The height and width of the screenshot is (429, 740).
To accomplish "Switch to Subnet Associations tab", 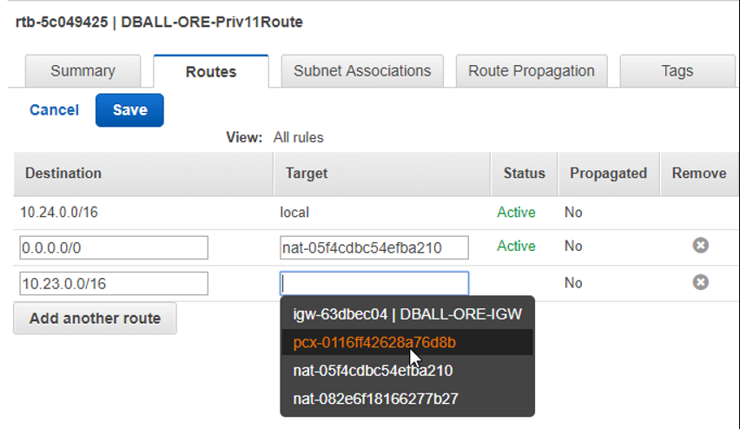I will [362, 71].
